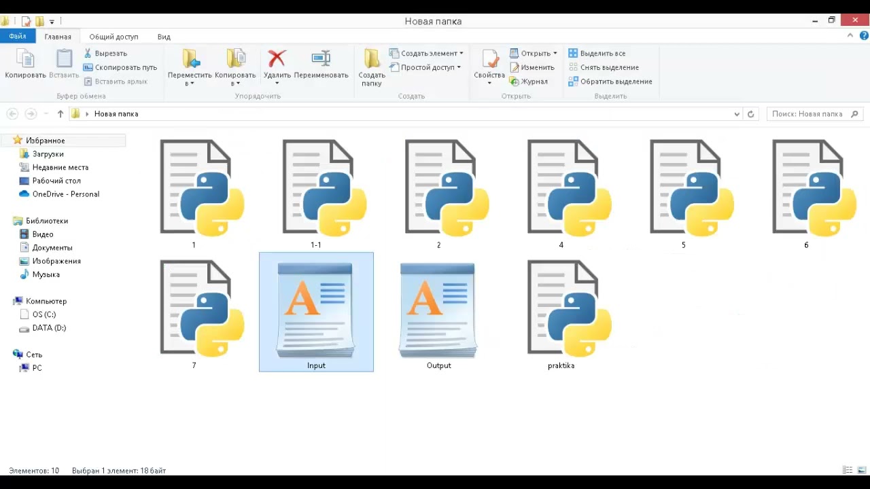Click the search magnifier icon
Screen dimensions: 870x489
855,114
